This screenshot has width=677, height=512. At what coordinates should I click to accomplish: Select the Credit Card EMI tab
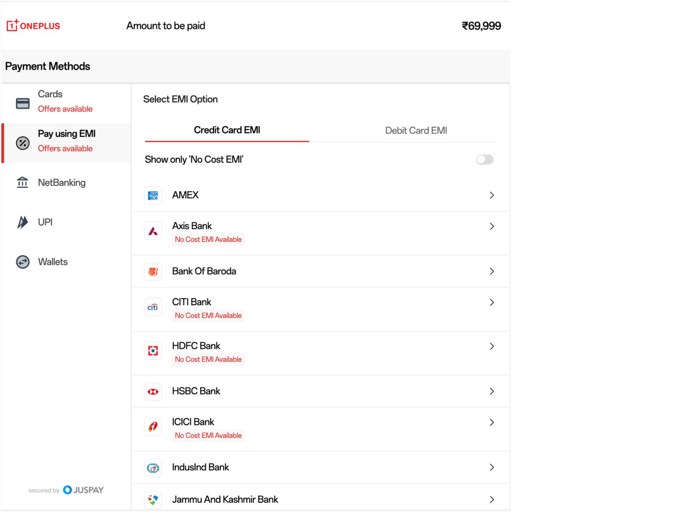[x=227, y=130]
